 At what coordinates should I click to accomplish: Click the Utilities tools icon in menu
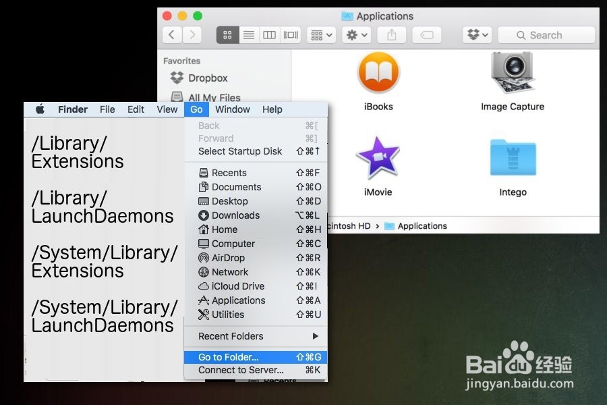[x=203, y=315]
